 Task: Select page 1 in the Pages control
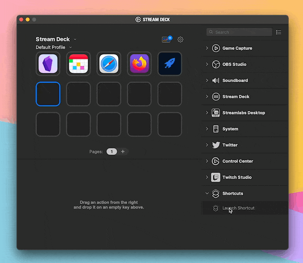(x=112, y=152)
